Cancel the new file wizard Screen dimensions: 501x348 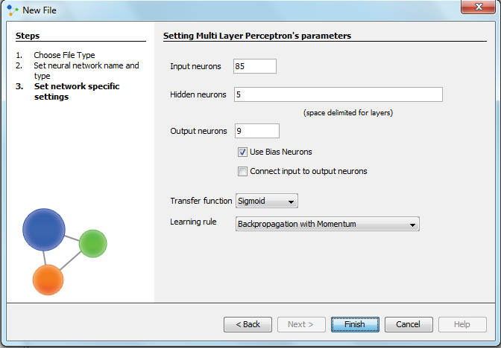(x=409, y=324)
